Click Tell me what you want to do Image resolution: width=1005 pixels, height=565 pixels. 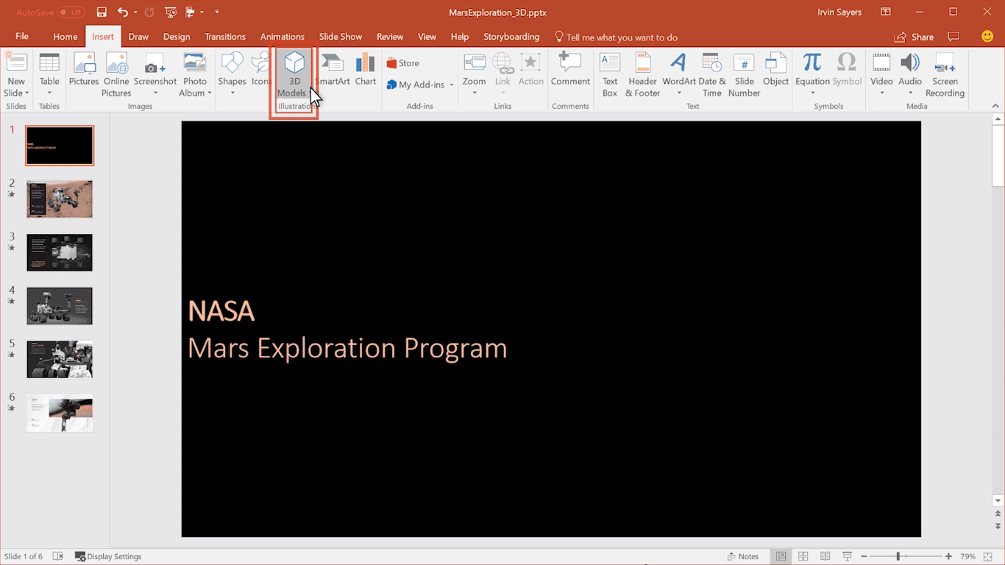coord(615,37)
